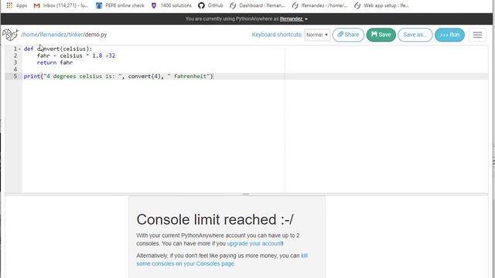495x278 pixels.
Task: Click the Console limit reached heading
Action: click(215, 219)
